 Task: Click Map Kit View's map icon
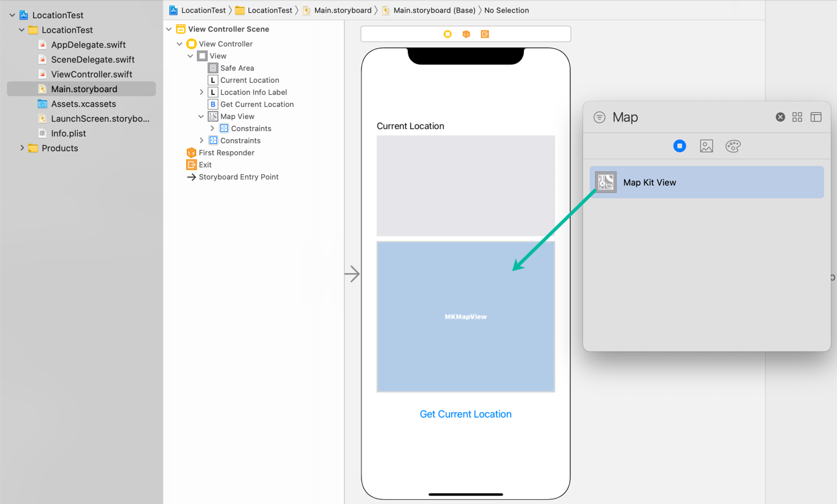[x=606, y=182]
